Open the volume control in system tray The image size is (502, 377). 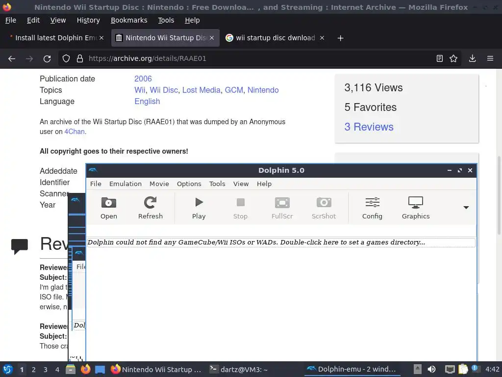click(x=431, y=369)
